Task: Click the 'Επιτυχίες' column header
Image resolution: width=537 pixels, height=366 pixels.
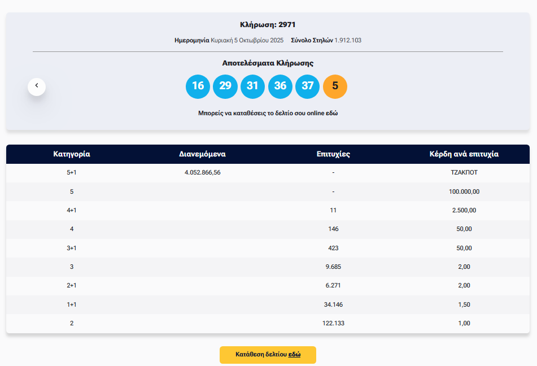Action: tap(333, 154)
